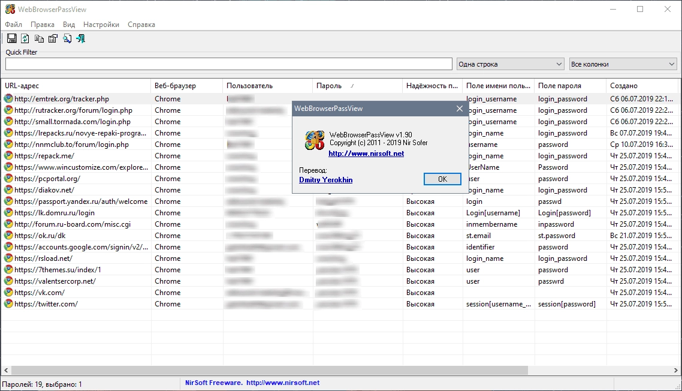Viewport: 682px width, 391px height.
Task: Sort by the URL-адрес column header
Action: 76,86
